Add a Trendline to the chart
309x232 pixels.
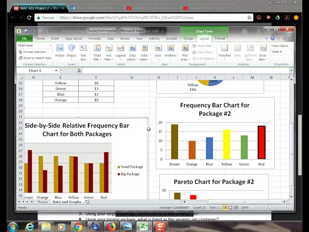(225, 52)
